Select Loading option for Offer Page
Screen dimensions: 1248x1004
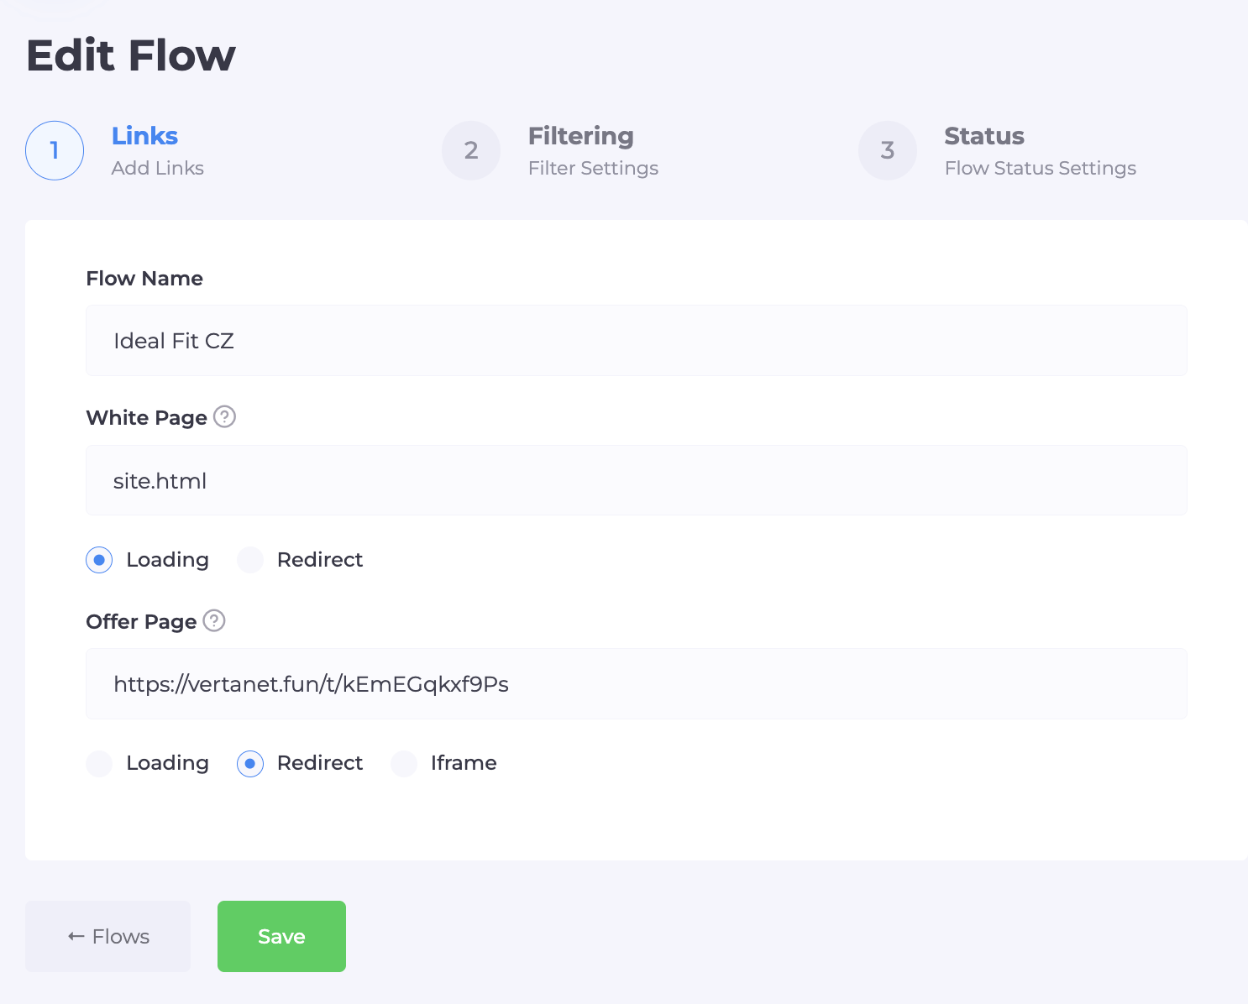tap(99, 763)
